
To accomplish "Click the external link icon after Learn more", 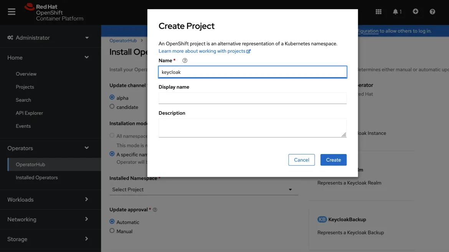I will point(249,51).
